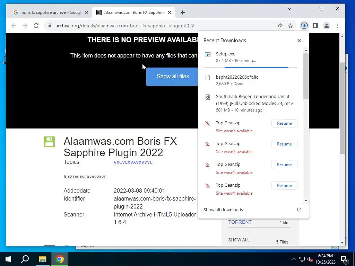Click the Chrome taskbar icon

(x=60, y=259)
